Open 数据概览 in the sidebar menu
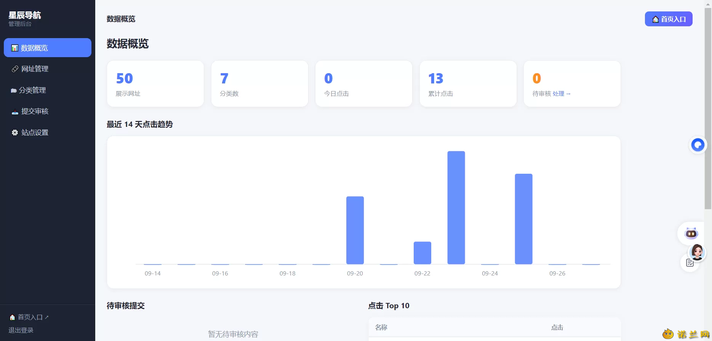The height and width of the screenshot is (341, 712). (48, 48)
